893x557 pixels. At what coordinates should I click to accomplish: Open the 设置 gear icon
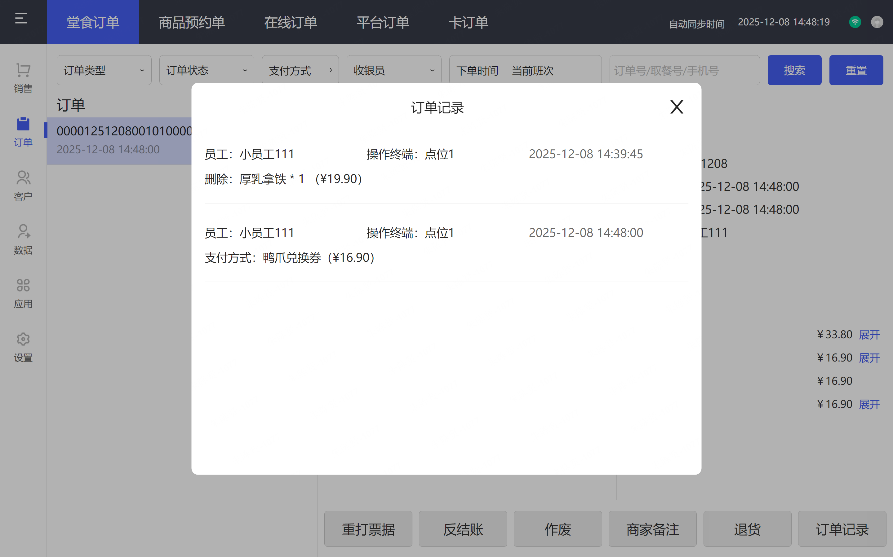point(23,339)
